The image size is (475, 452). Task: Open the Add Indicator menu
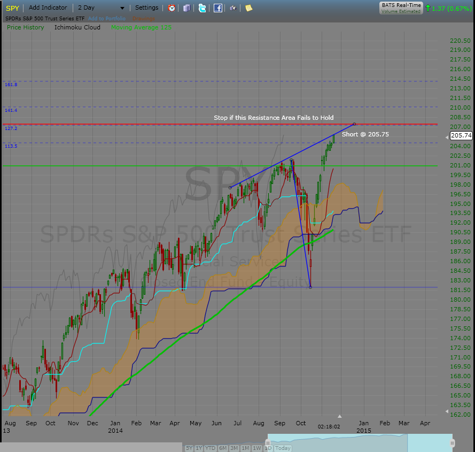[48, 7]
